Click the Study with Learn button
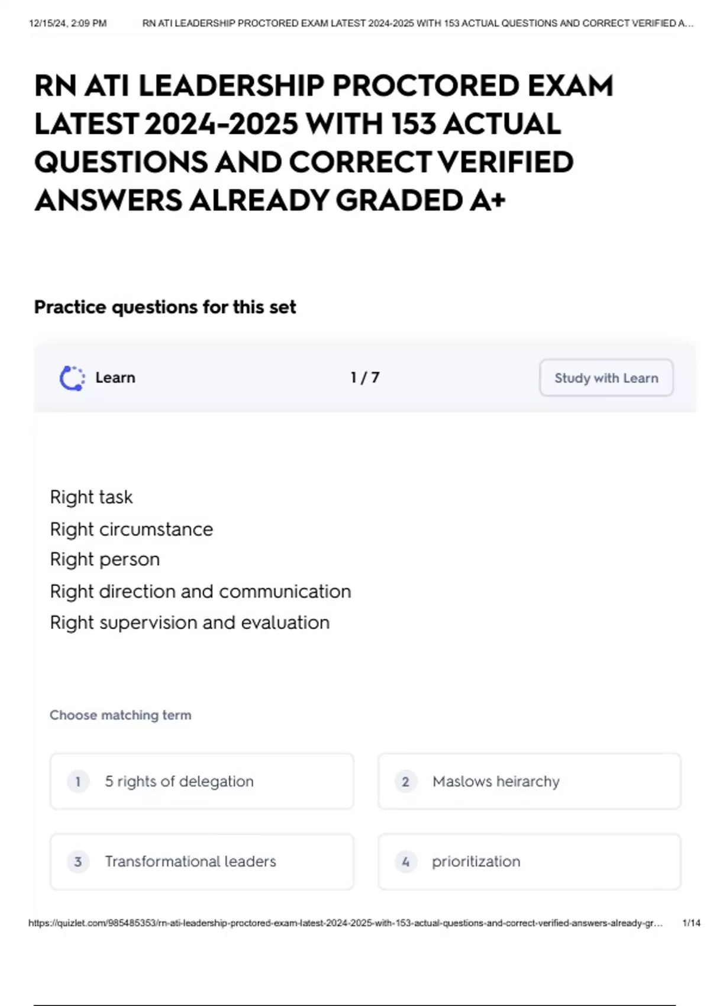This screenshot has height=1006, width=710. click(606, 378)
